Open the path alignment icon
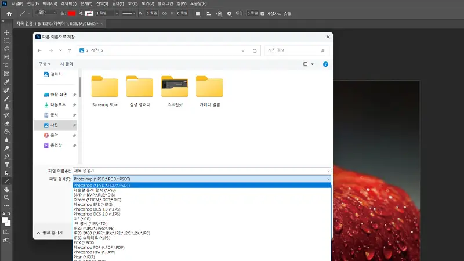 [x=208, y=13]
